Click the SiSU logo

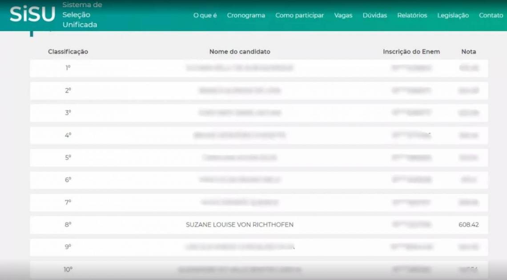(32, 15)
